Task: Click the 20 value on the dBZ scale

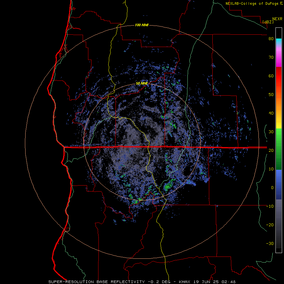Action: point(271,150)
